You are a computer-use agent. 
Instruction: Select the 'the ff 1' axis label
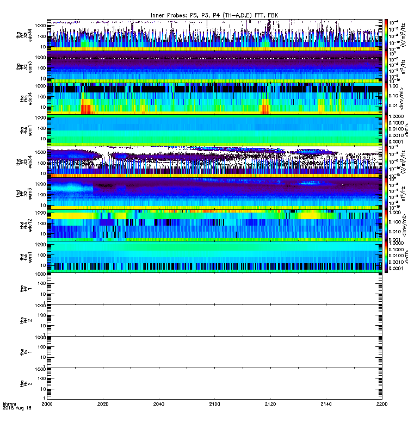coord(26,289)
